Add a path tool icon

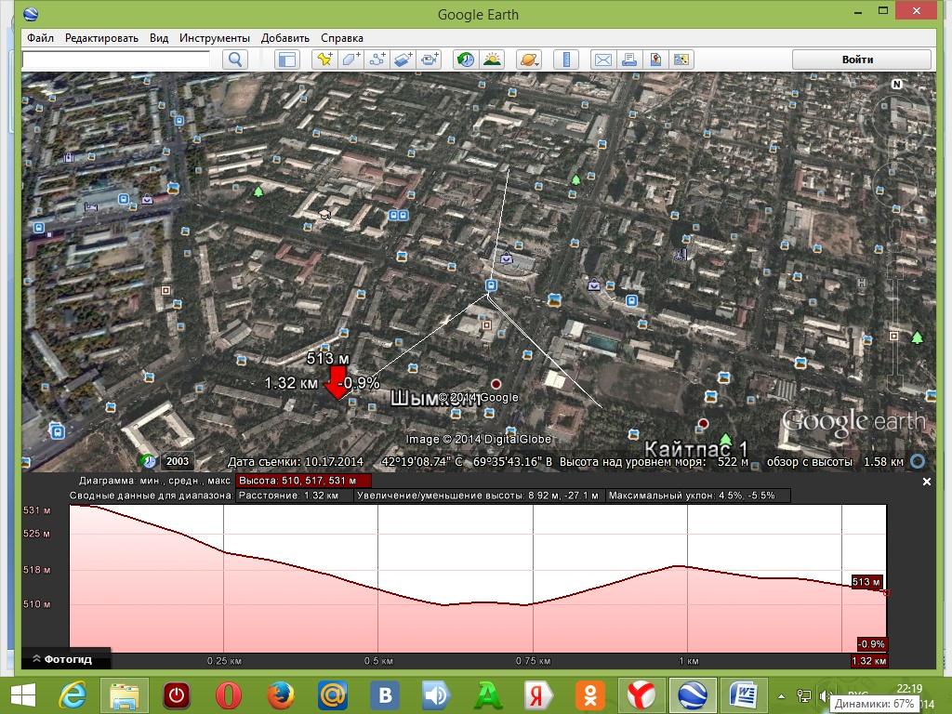coord(377,59)
